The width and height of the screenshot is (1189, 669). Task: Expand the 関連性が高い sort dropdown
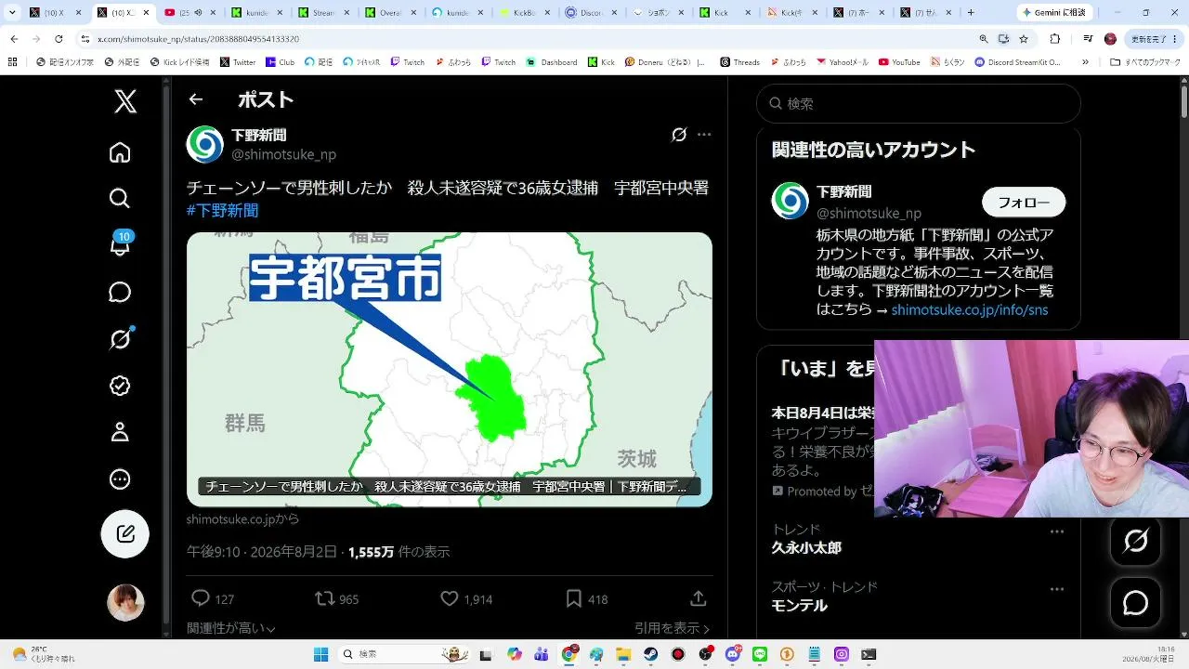231,628
